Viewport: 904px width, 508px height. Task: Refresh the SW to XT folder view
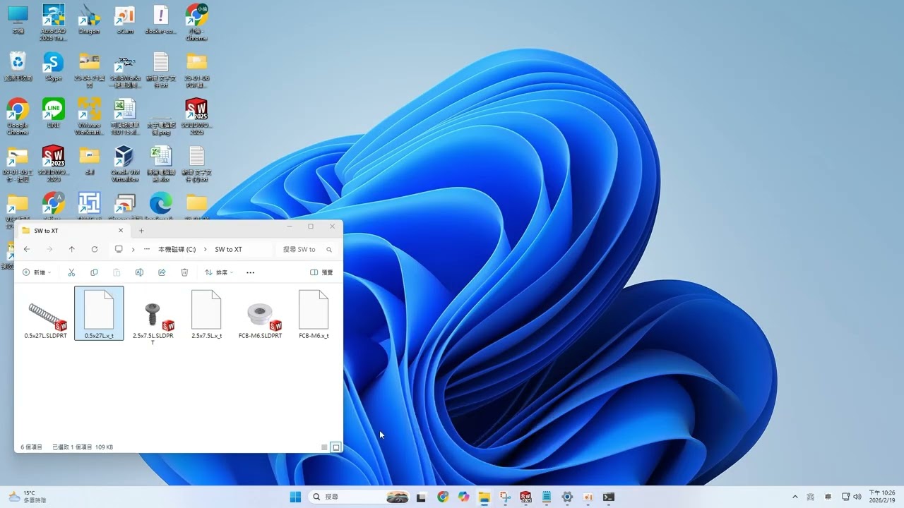click(95, 249)
